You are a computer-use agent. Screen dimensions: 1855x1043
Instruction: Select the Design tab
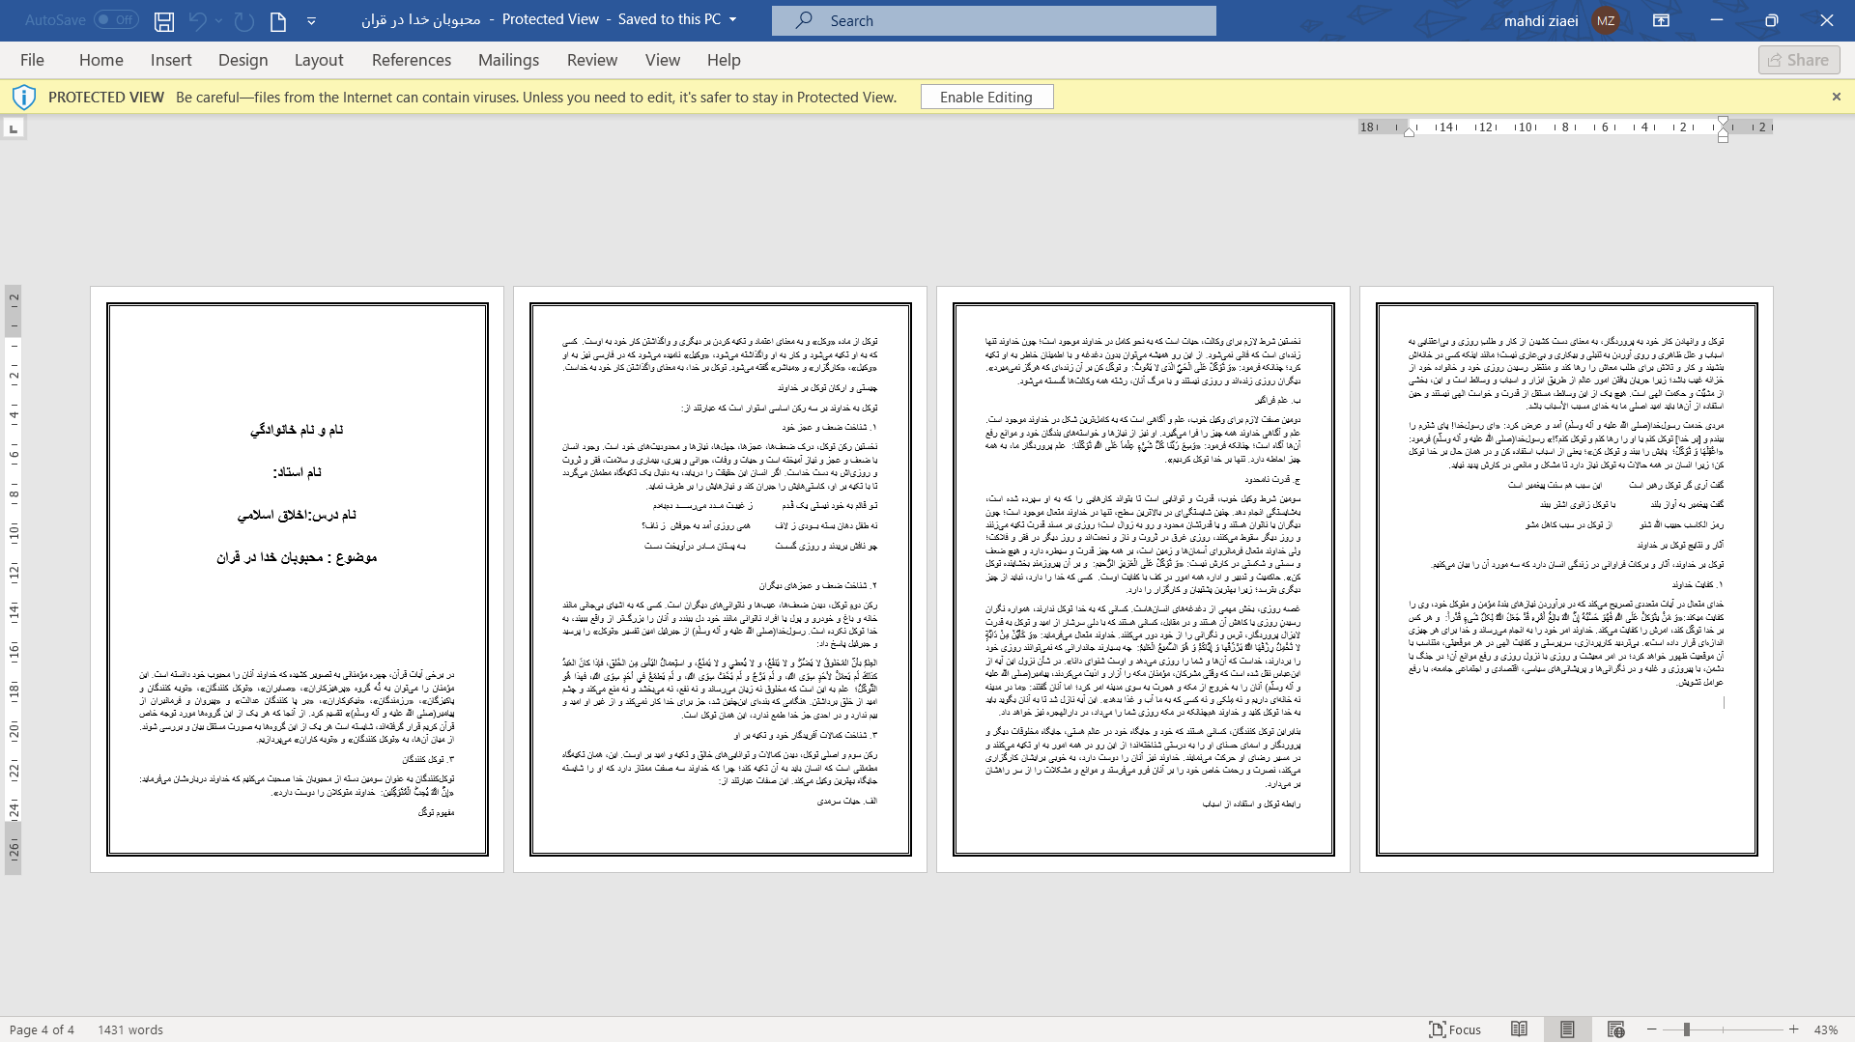click(243, 60)
